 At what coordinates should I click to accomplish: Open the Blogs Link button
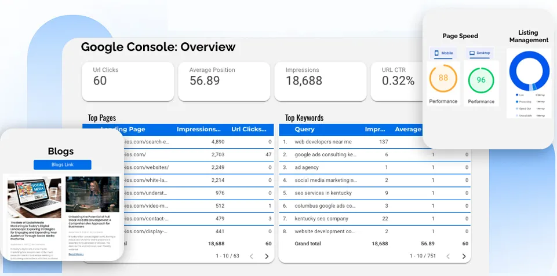click(63, 164)
